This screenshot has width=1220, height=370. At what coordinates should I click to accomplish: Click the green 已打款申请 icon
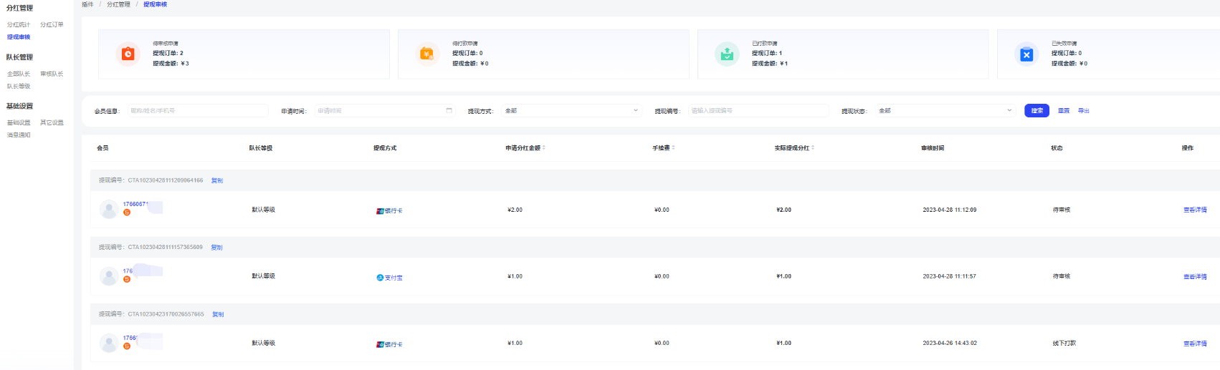point(727,54)
